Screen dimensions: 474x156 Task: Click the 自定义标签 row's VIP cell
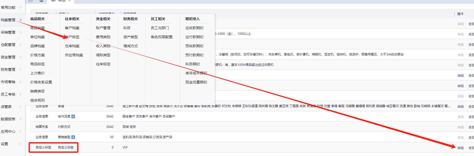[x=125, y=147]
